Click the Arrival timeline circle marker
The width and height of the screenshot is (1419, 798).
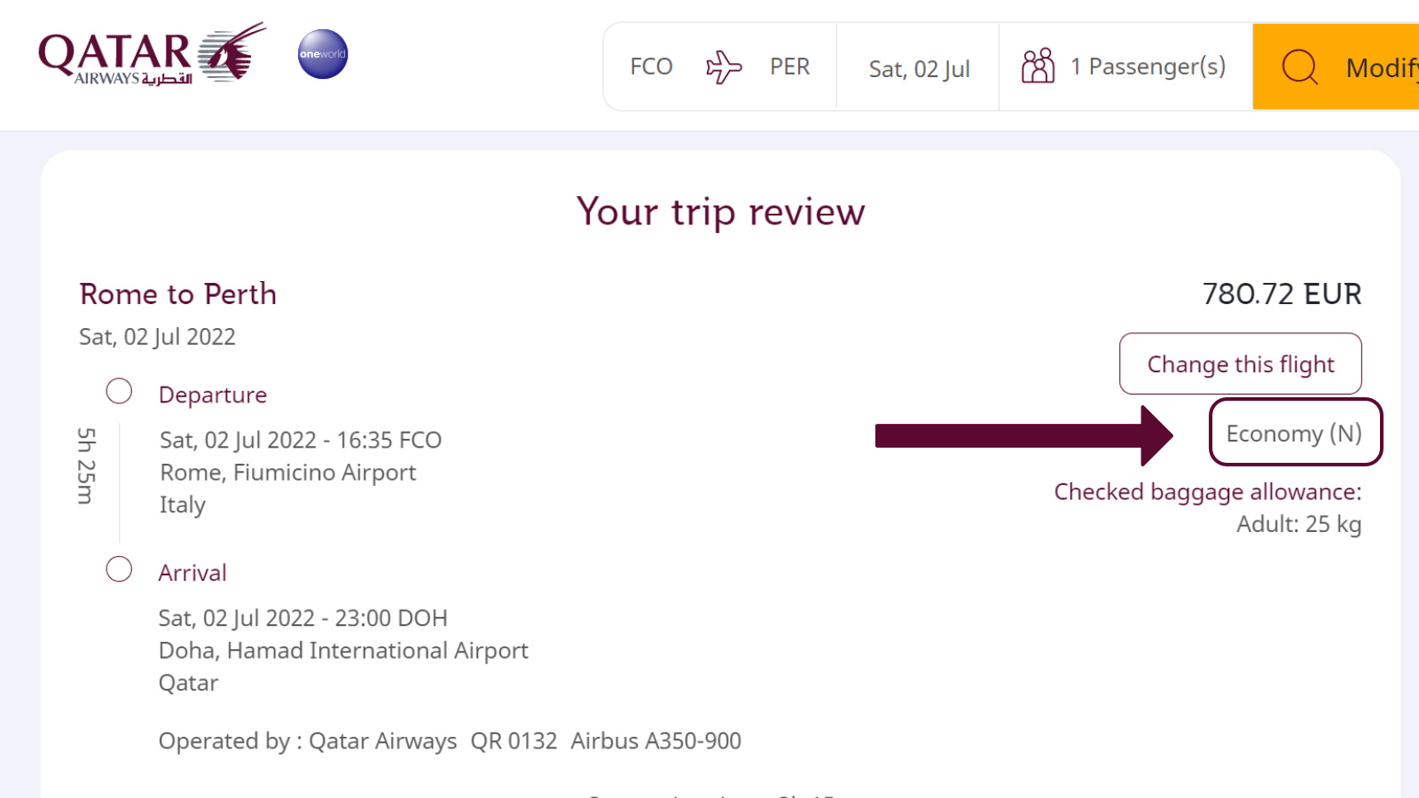119,569
